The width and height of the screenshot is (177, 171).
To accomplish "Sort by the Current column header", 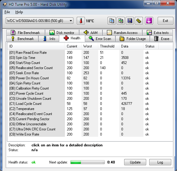I will point(73,46).
